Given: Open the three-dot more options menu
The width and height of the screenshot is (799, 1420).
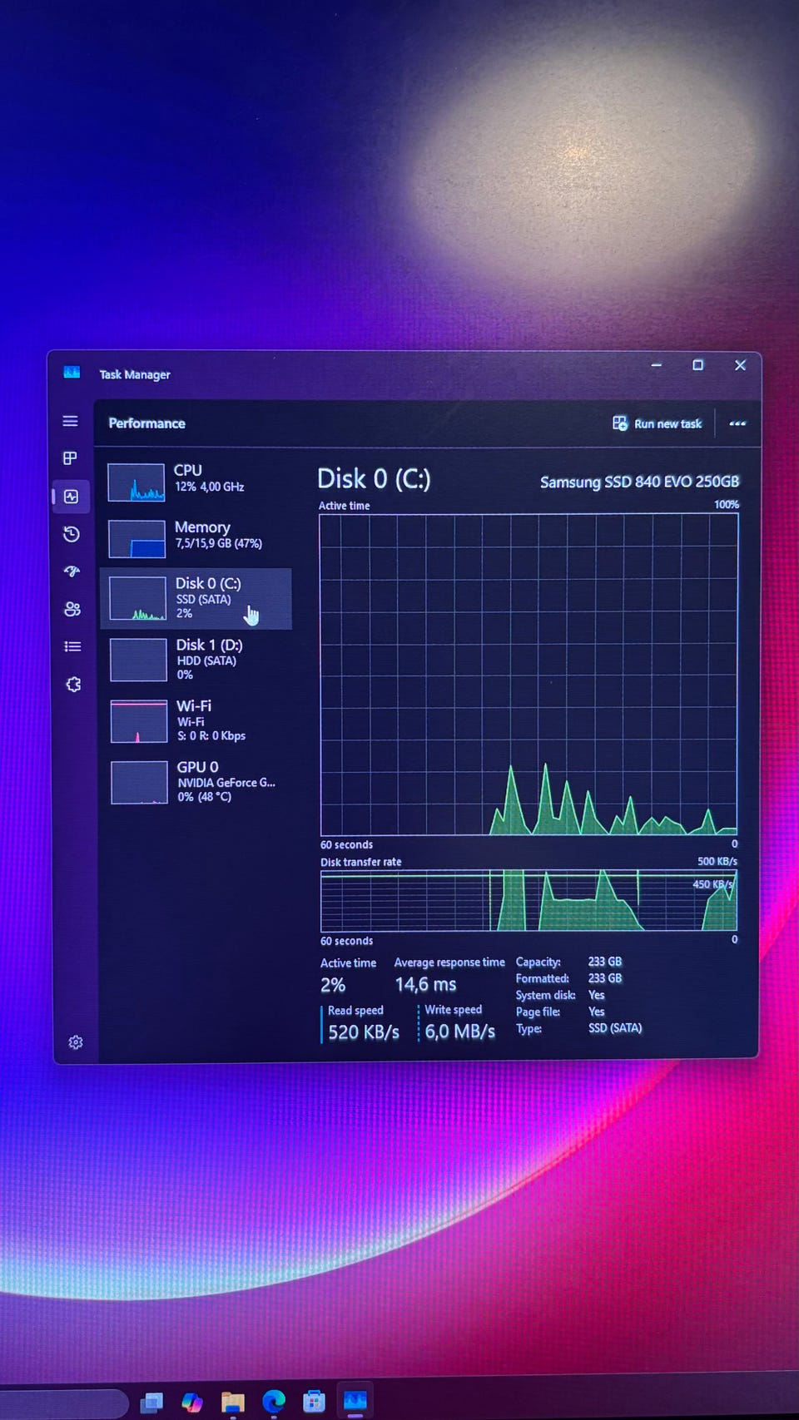Looking at the screenshot, I should (x=737, y=423).
